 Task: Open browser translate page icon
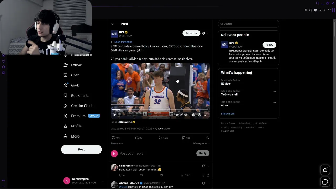[320, 10]
